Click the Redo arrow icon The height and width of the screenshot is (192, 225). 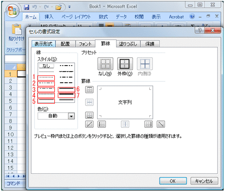46,7
